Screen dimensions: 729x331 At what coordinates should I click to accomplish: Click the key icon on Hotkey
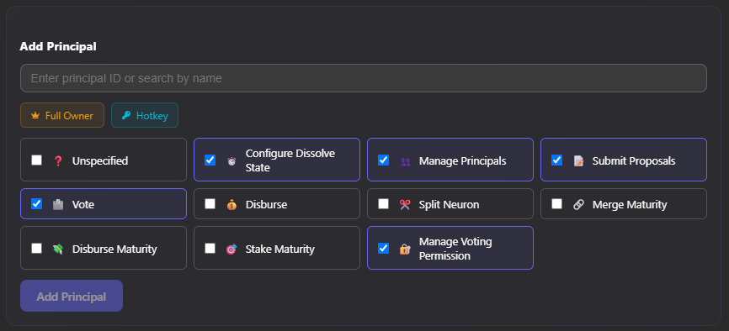pyautogui.click(x=126, y=116)
